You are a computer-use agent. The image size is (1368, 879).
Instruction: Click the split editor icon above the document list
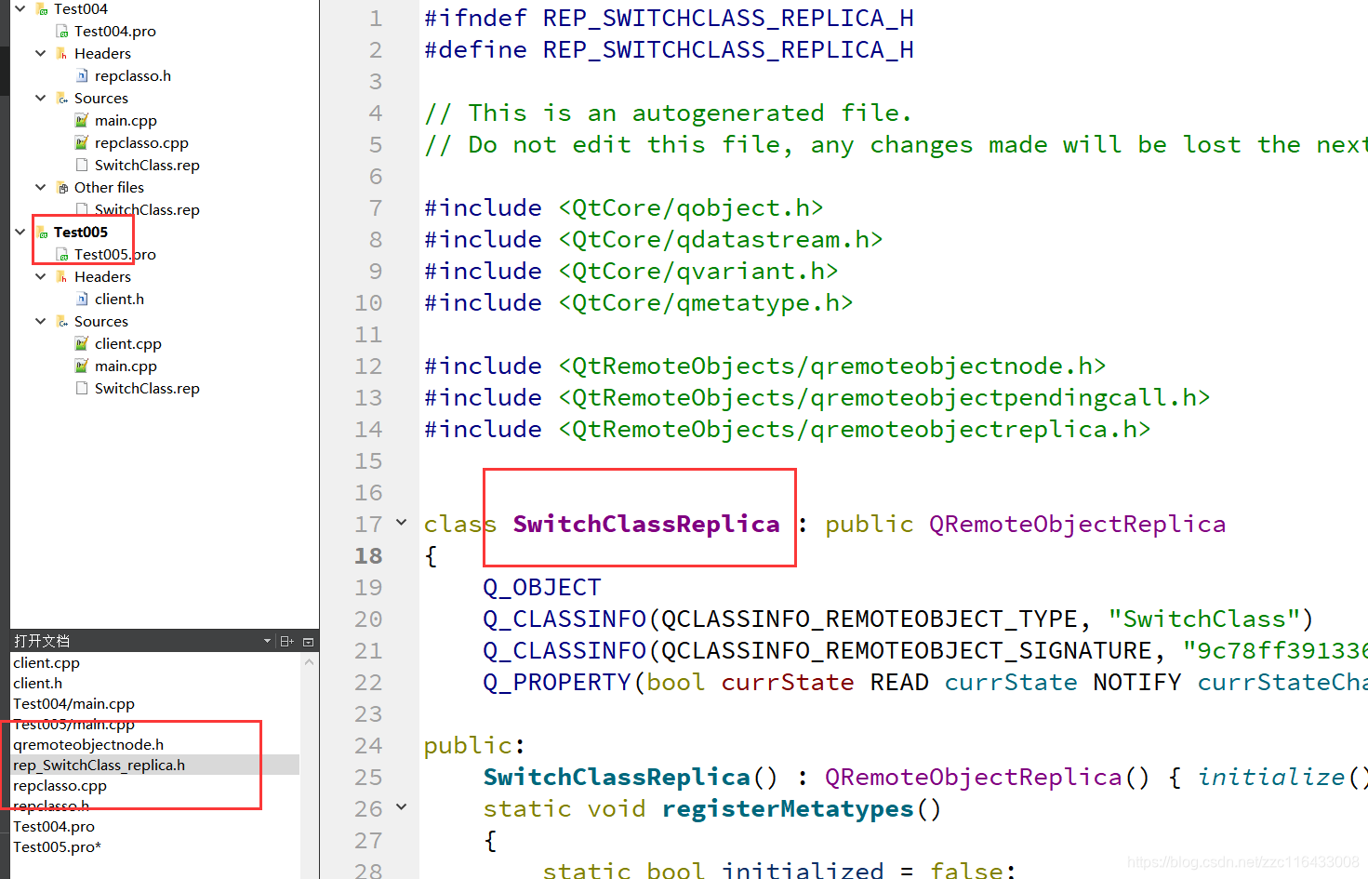tap(288, 640)
